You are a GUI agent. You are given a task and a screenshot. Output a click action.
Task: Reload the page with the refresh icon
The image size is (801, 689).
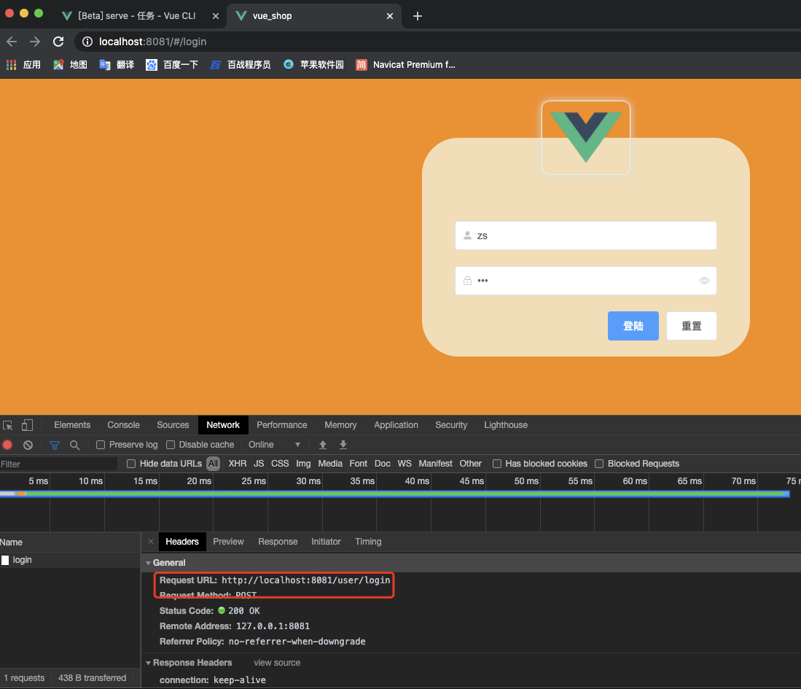pos(58,42)
